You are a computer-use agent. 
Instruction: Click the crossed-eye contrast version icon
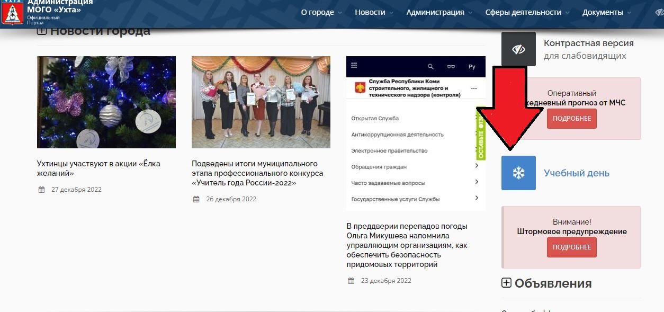pos(518,49)
